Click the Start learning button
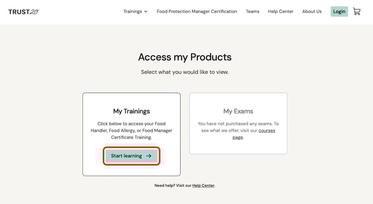This screenshot has width=373, height=204. click(131, 156)
